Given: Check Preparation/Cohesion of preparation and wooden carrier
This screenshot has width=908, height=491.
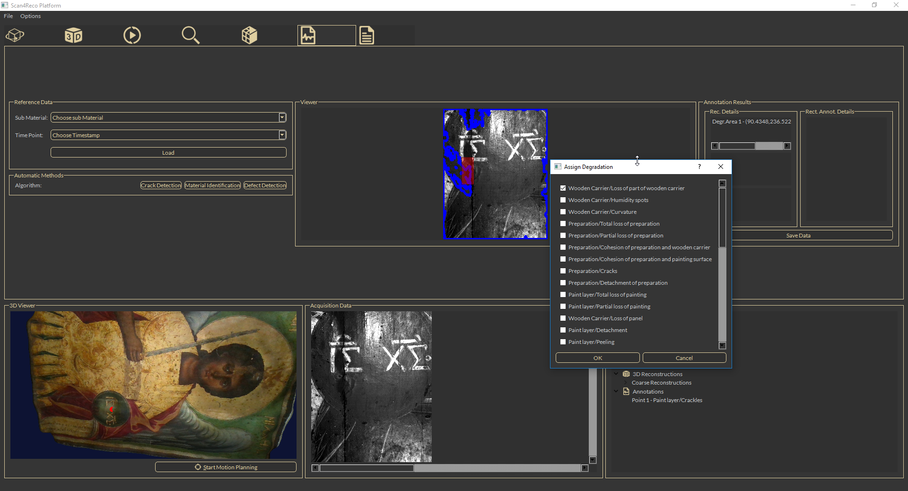Looking at the screenshot, I should click(563, 247).
